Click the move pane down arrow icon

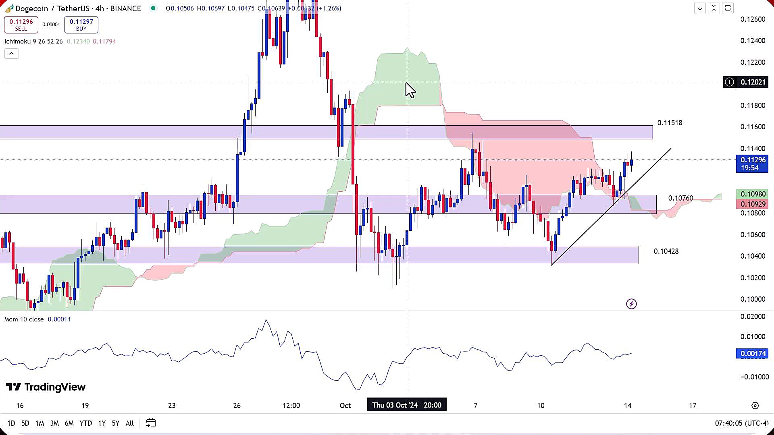pyautogui.click(x=700, y=8)
